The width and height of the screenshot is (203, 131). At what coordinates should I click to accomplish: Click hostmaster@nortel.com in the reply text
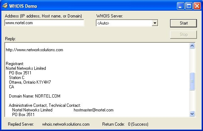tap(94, 110)
